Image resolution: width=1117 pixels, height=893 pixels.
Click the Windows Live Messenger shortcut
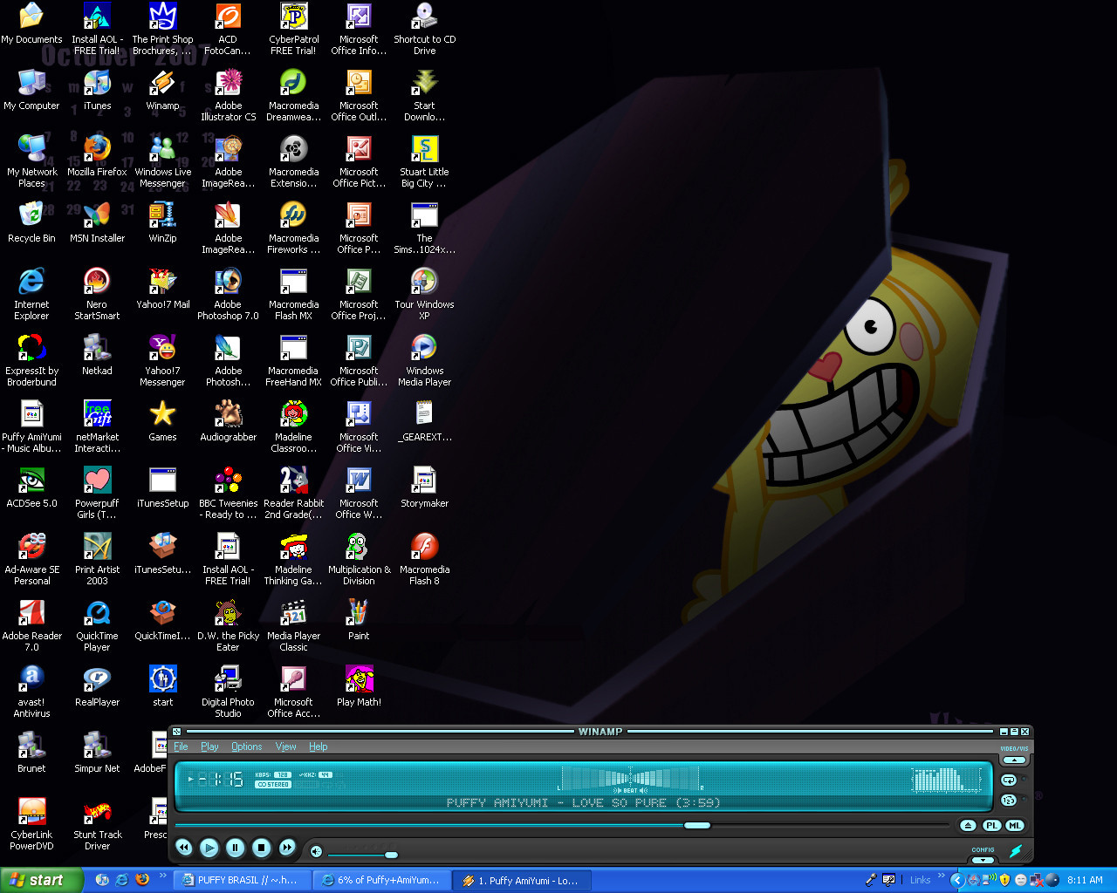coord(162,161)
